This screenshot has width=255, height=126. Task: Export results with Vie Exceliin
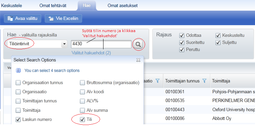[64, 18]
